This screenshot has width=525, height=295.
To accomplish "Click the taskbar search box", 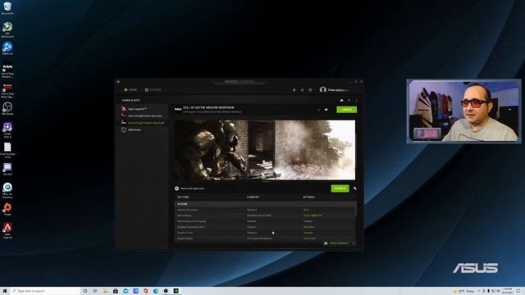I will click(45, 291).
